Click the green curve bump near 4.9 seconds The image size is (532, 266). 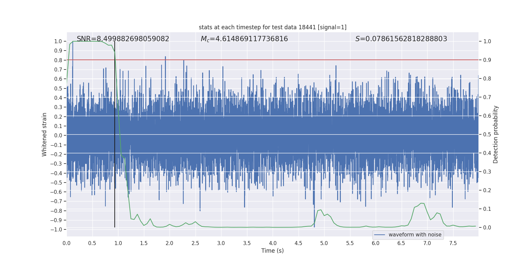click(320, 210)
